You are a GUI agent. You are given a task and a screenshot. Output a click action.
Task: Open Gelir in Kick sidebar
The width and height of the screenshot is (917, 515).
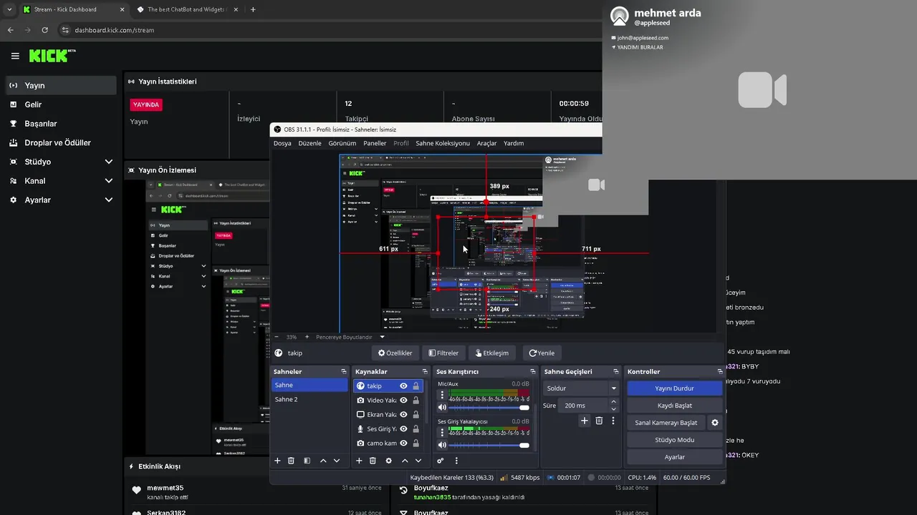click(x=61, y=104)
